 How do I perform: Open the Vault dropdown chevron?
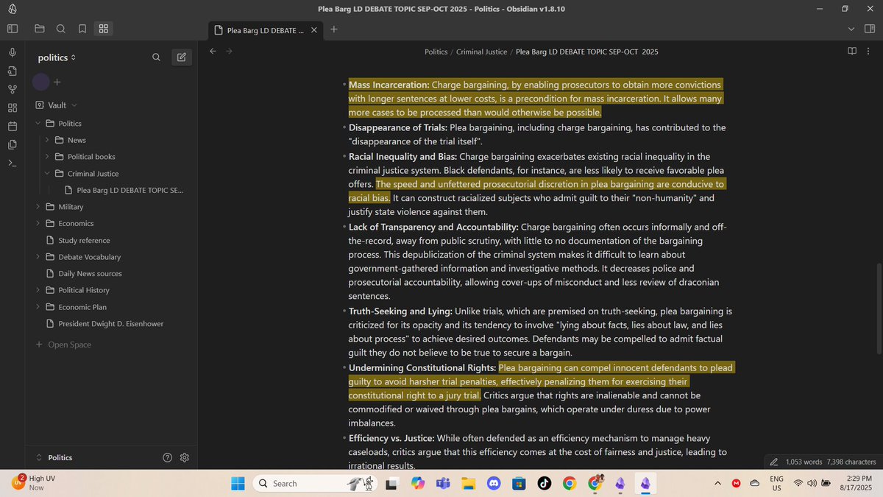tap(74, 105)
